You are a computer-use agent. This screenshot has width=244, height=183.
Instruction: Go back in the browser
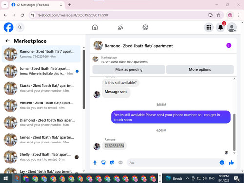pyautogui.click(x=5, y=15)
